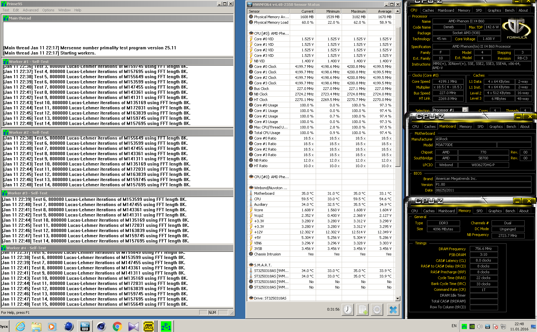Open Graphics tab in CPU-Z memory timings window
Screen dimensions: 537x332
[495, 211]
